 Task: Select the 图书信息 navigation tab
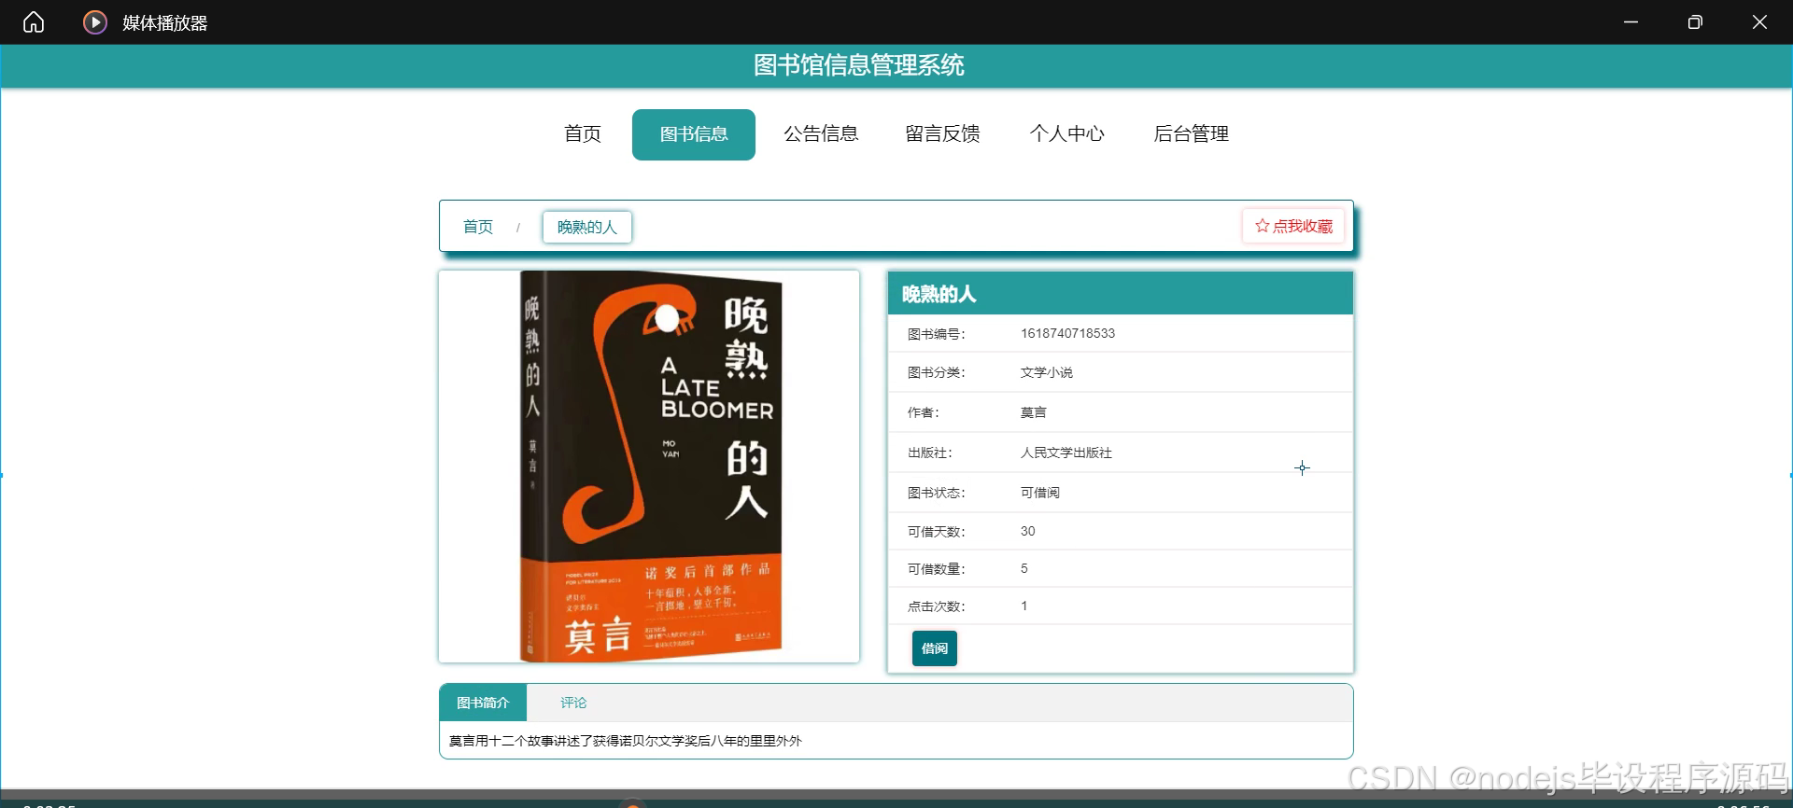(x=694, y=134)
